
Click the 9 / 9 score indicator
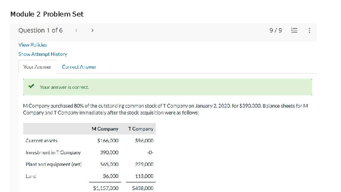coord(276,30)
